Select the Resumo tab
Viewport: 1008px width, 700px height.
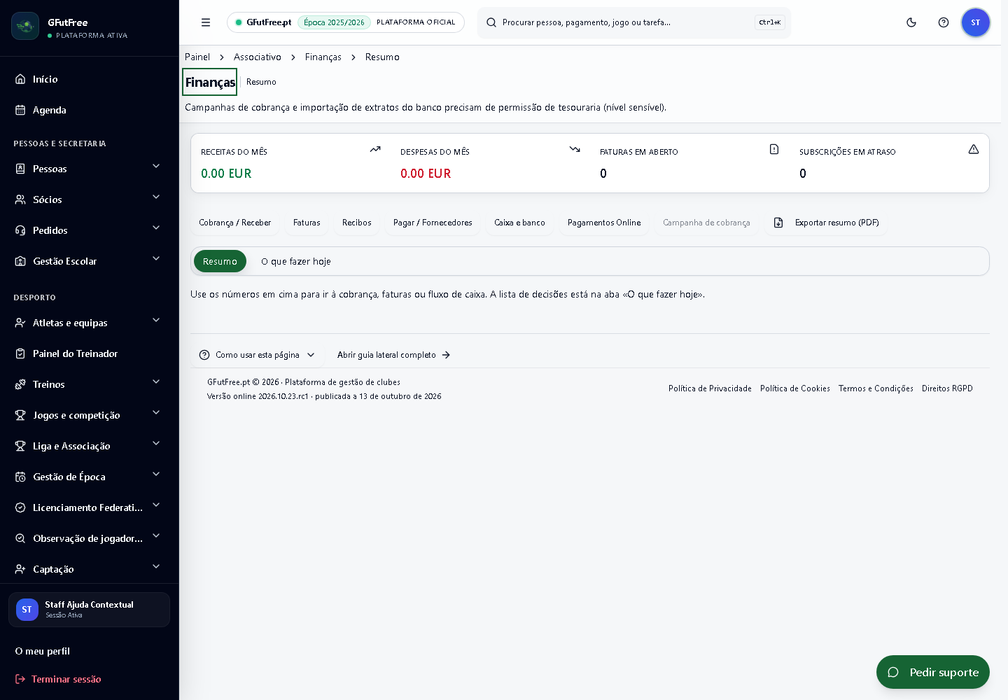coord(220,261)
